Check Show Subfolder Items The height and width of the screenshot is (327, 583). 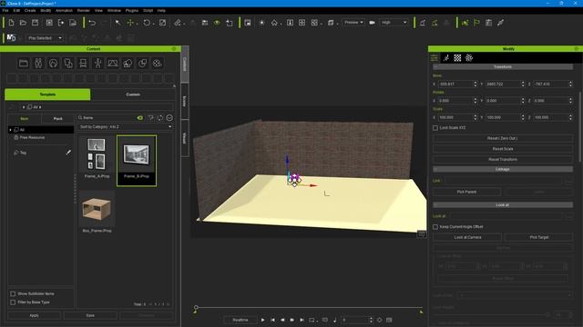13,293
